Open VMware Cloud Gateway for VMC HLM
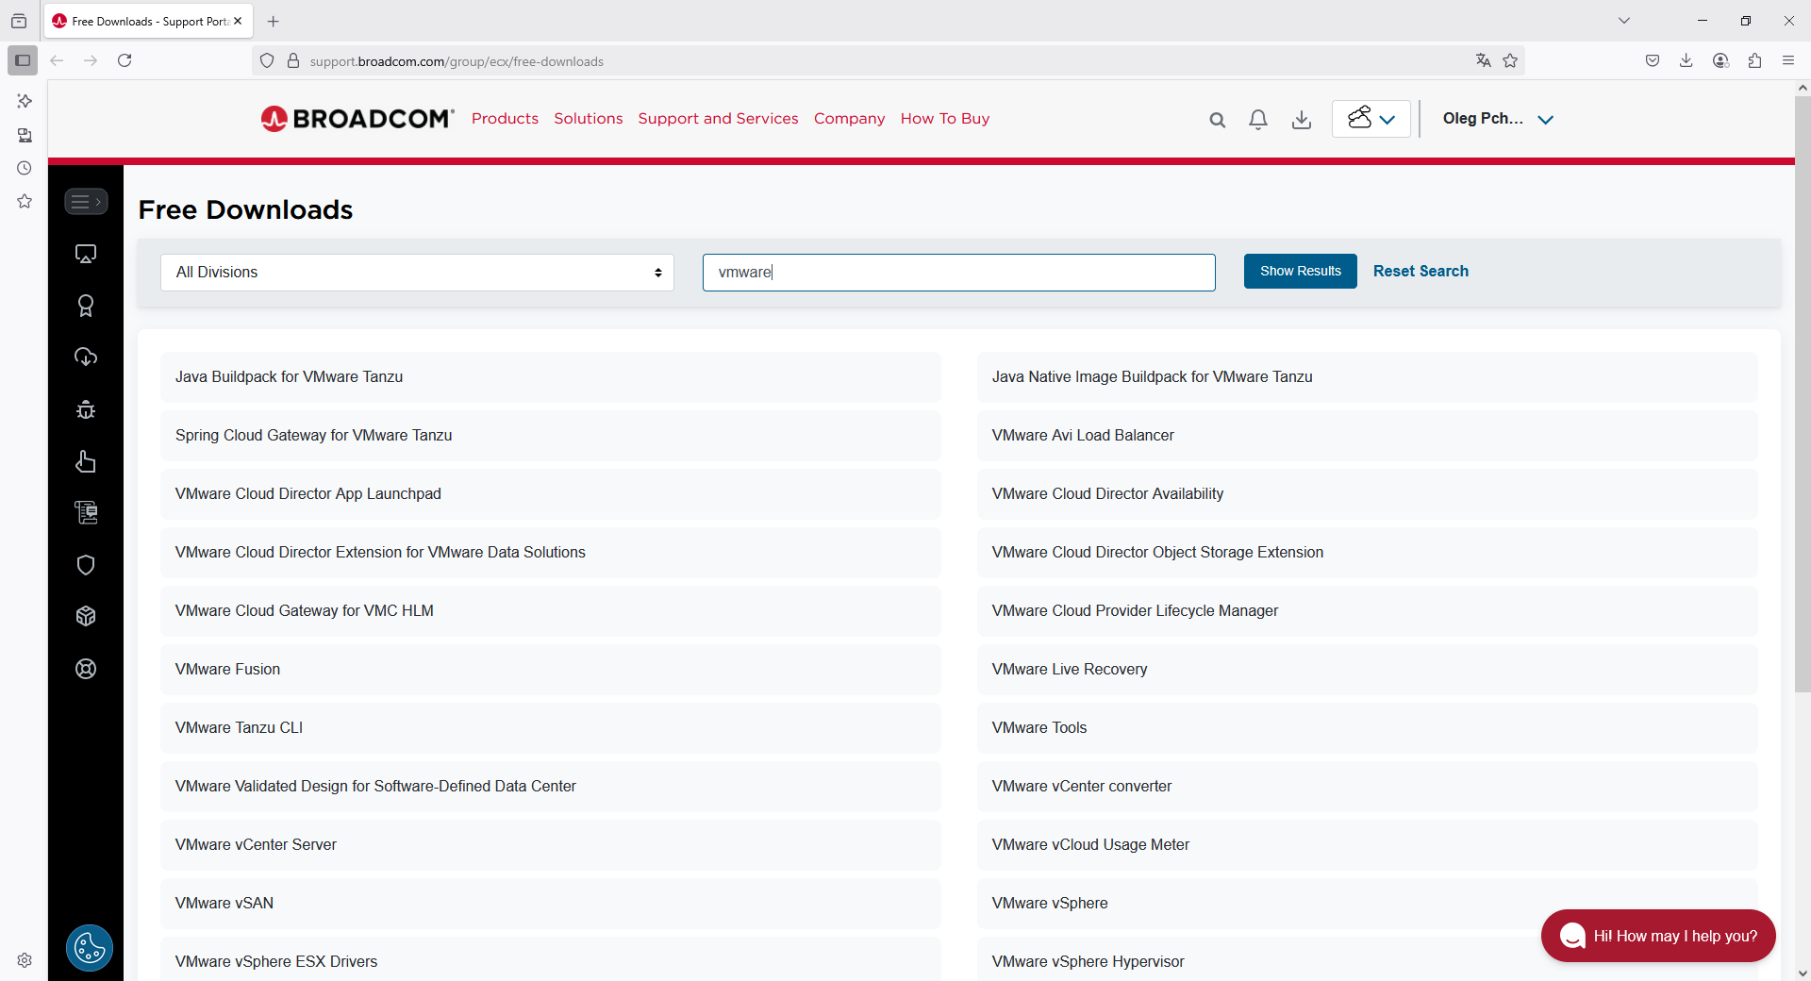 coord(551,611)
